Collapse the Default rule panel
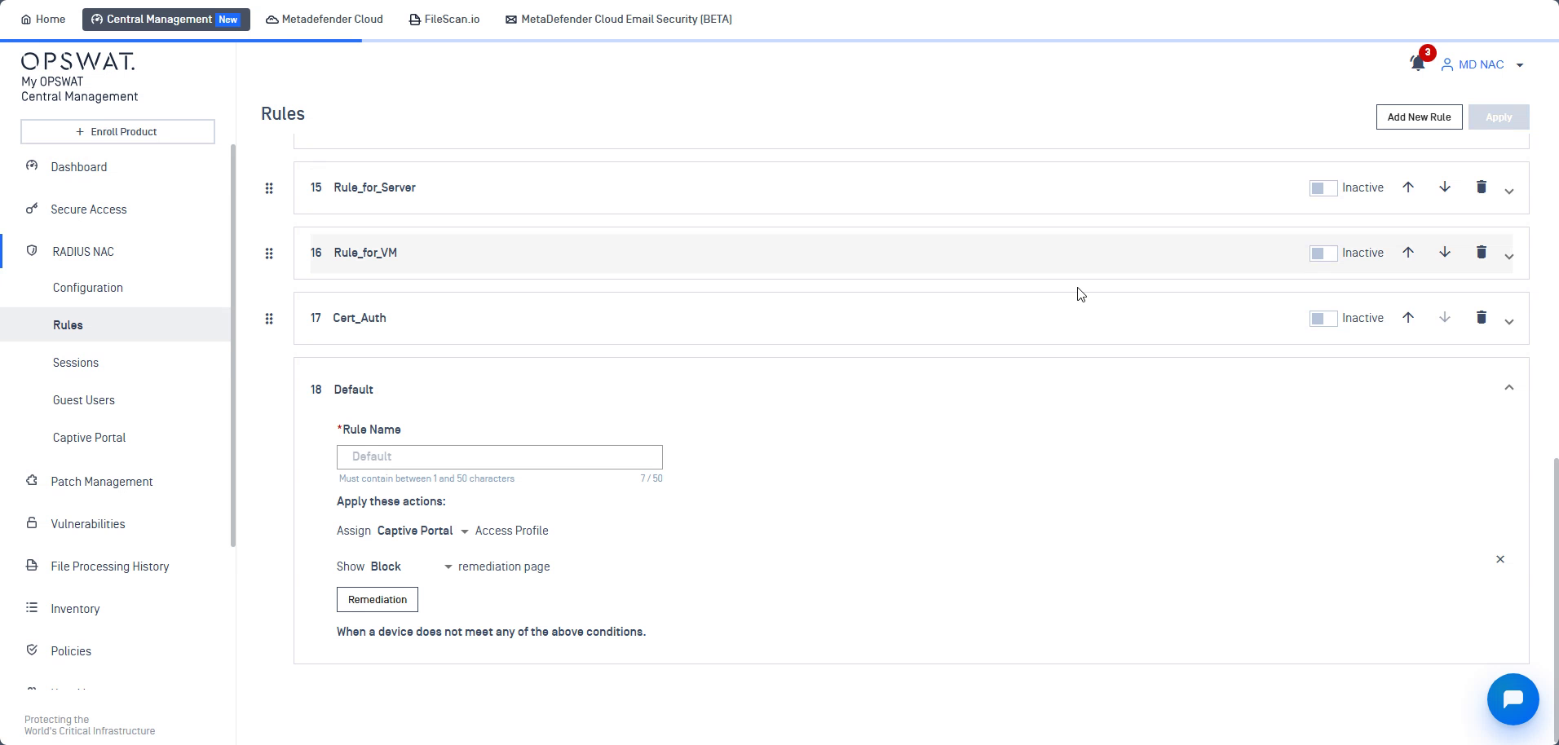The width and height of the screenshot is (1559, 745). pos(1509,388)
